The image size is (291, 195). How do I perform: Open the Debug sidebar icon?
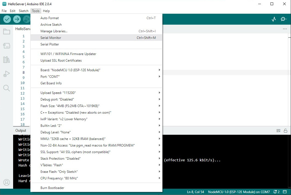pyautogui.click(x=7, y=74)
